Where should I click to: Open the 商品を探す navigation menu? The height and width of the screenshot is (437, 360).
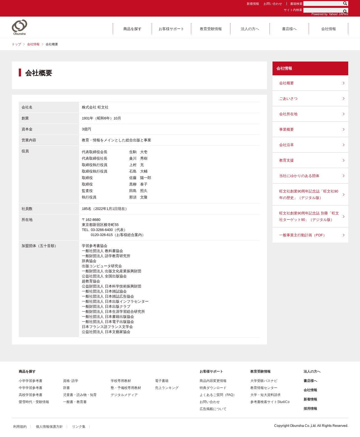(132, 29)
